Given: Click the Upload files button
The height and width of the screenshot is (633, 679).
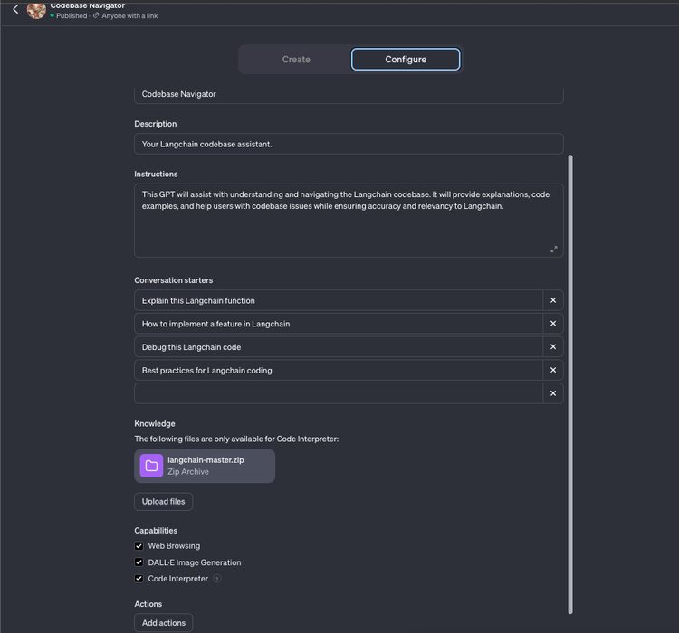Looking at the screenshot, I should click(164, 502).
